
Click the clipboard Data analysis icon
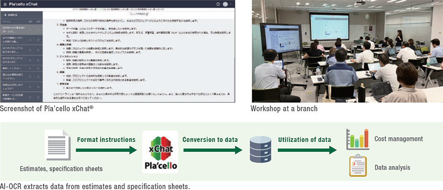tap(357, 167)
